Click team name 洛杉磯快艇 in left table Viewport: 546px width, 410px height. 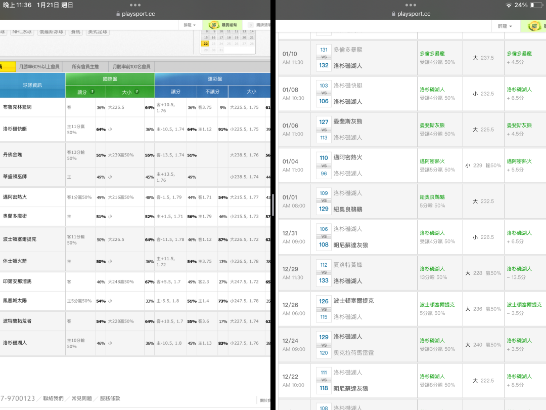(15, 129)
